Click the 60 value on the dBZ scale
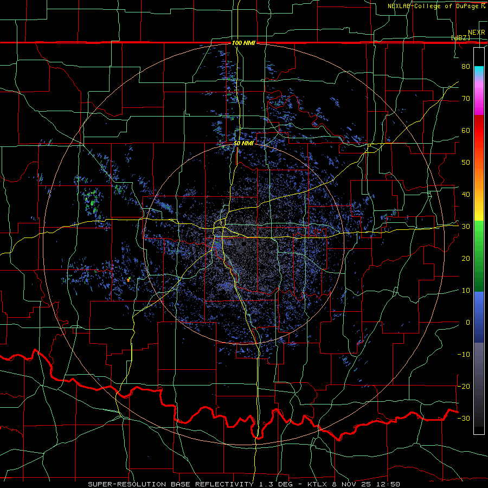The width and height of the screenshot is (488, 488). [x=466, y=130]
